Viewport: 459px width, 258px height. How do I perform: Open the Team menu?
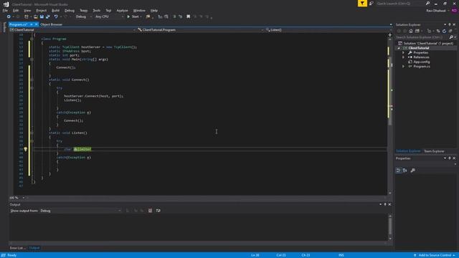84,11
